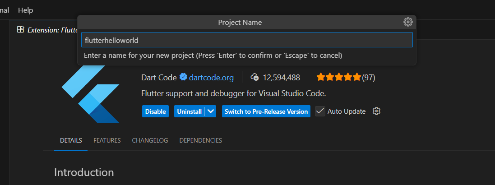Click the install count download icon
The width and height of the screenshot is (495, 185).
pyautogui.click(x=255, y=77)
